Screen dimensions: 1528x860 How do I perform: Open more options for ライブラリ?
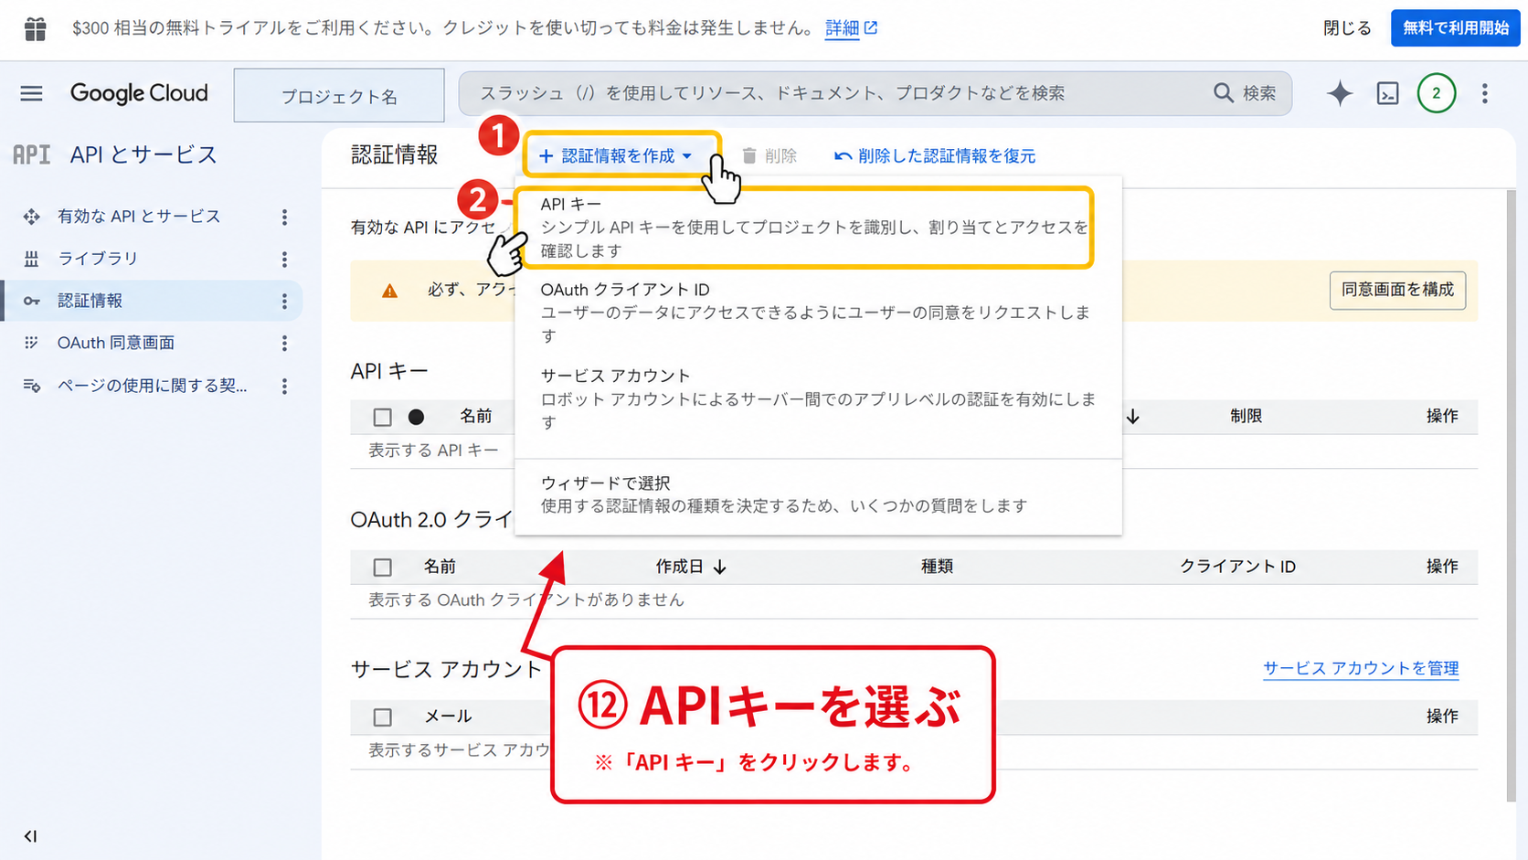click(x=284, y=260)
